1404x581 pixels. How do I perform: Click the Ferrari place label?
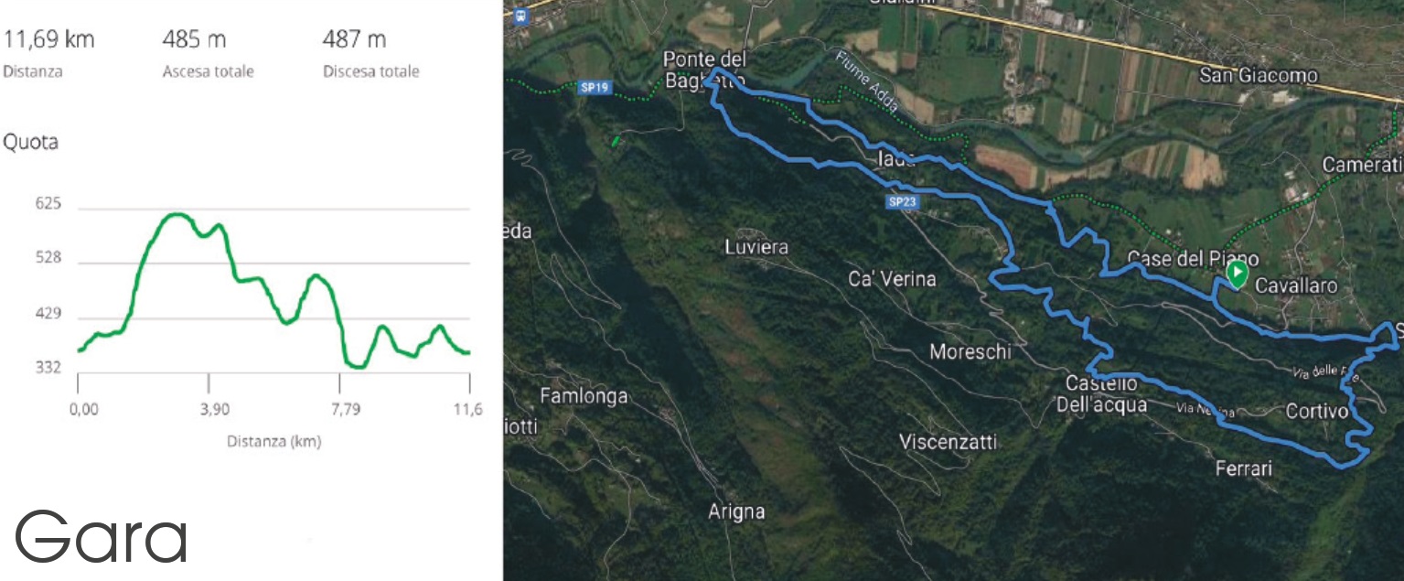[x=1244, y=468]
